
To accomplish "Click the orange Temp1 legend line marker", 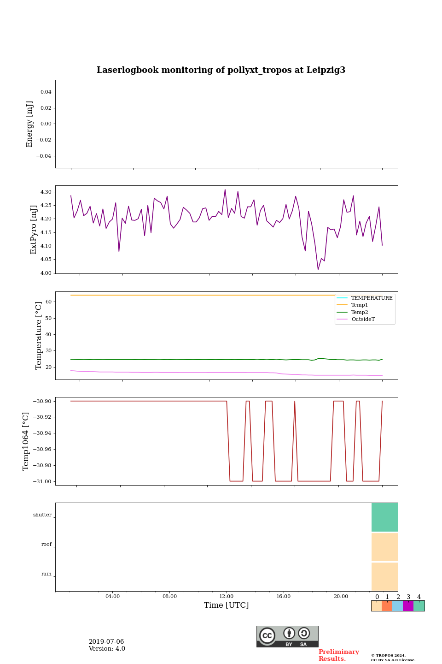I will click(x=342, y=305).
